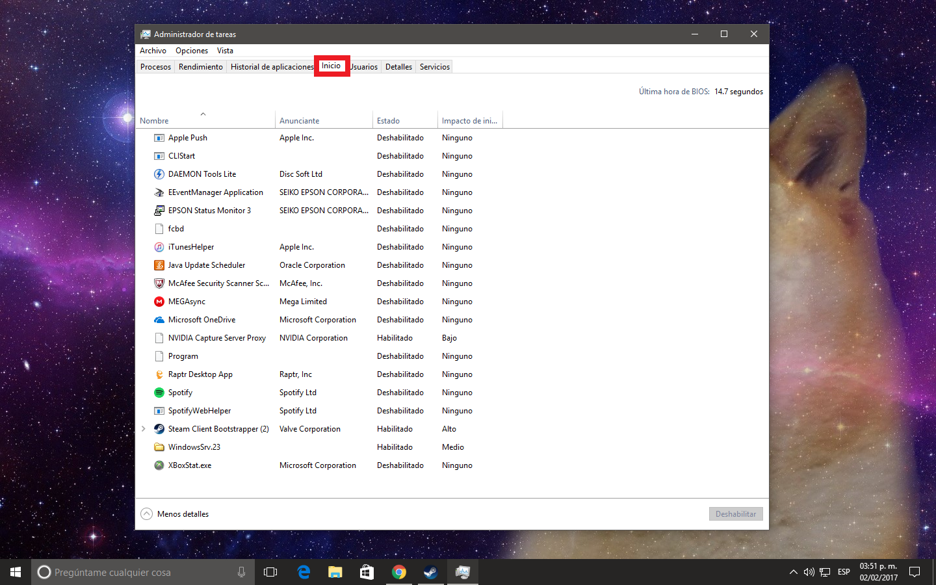Click the EPSON Status Monitor 3 icon
The width and height of the screenshot is (936, 585).
159,211
